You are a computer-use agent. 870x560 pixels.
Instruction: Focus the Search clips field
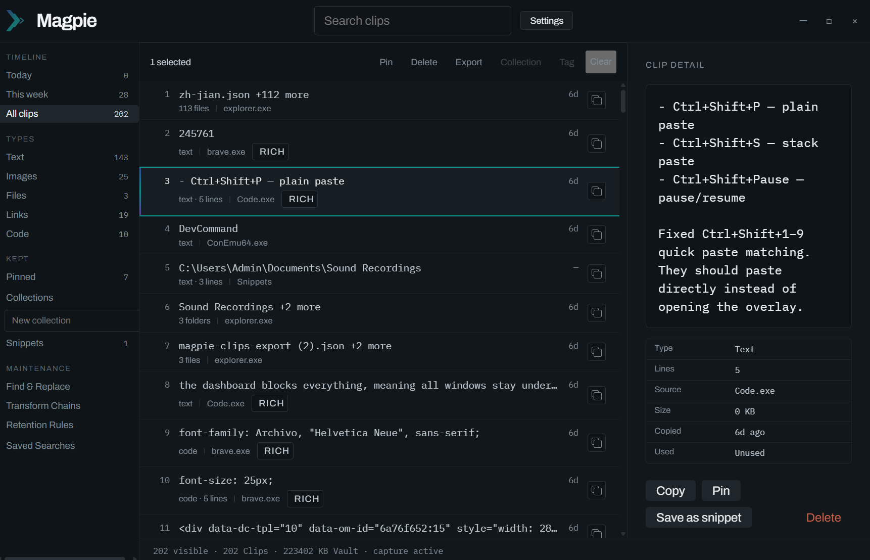click(x=413, y=21)
